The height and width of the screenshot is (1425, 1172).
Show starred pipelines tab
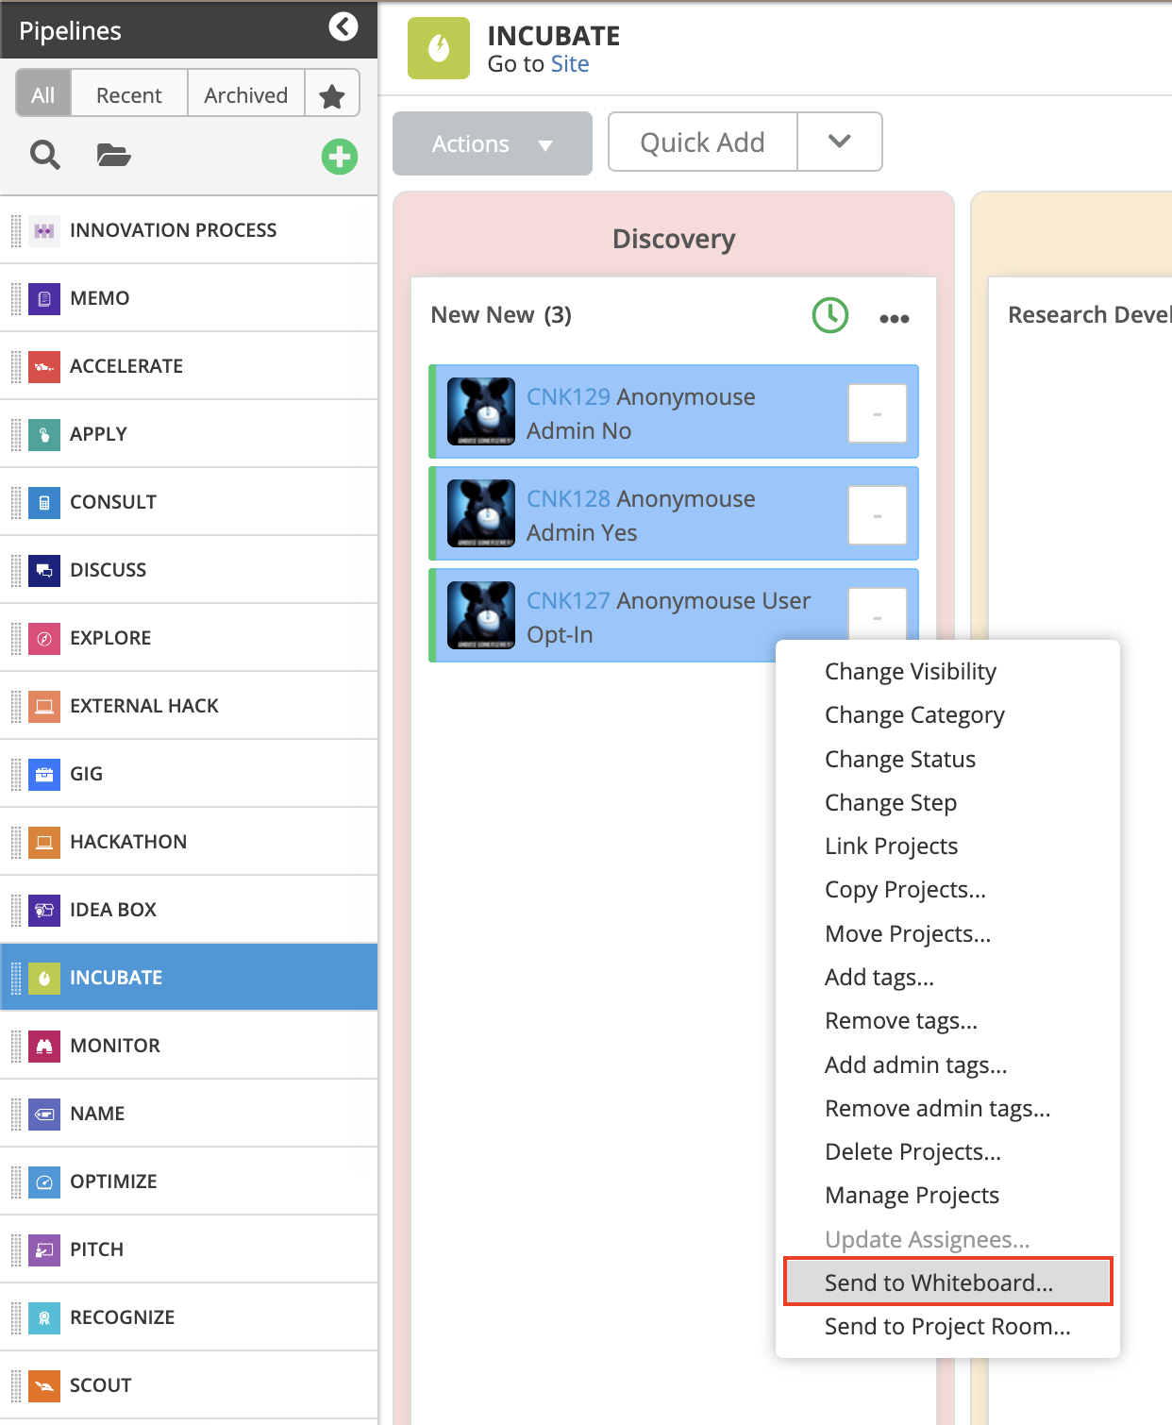[332, 95]
